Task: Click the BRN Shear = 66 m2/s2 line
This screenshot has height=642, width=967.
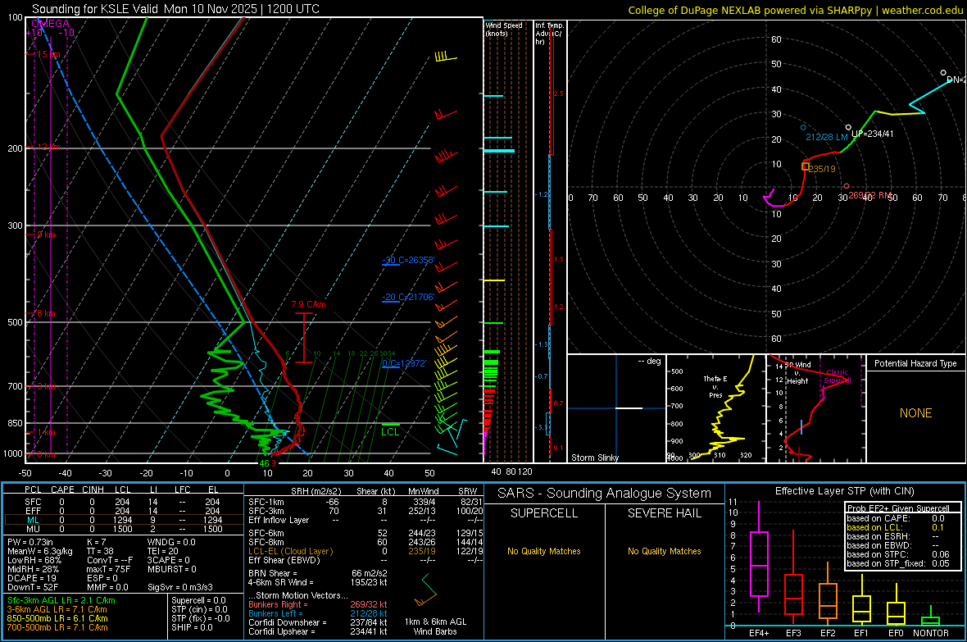Action: pyautogui.click(x=318, y=573)
